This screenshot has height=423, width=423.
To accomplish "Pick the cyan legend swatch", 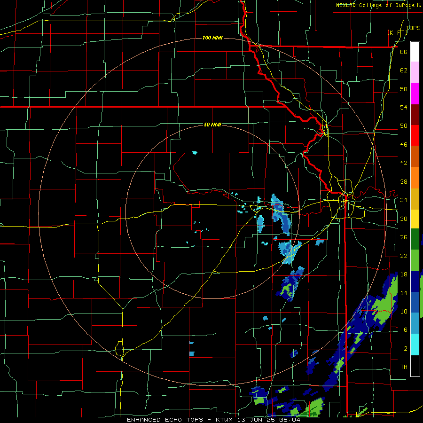I will (x=415, y=345).
